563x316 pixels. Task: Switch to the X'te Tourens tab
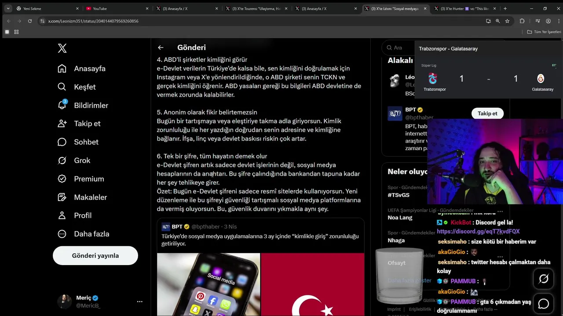tap(256, 8)
